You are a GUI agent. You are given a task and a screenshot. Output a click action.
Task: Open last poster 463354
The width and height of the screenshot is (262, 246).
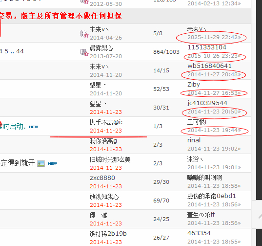pyautogui.click(x=199, y=233)
